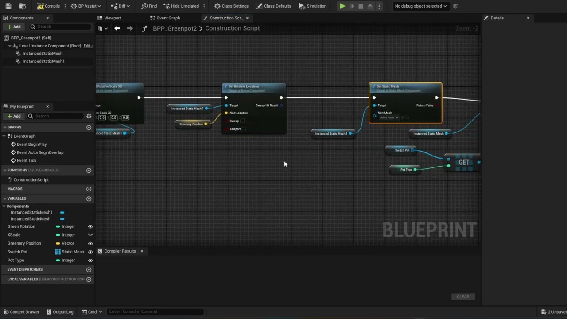567x319 pixels.
Task: Open Class Settings
Action: coord(231,6)
